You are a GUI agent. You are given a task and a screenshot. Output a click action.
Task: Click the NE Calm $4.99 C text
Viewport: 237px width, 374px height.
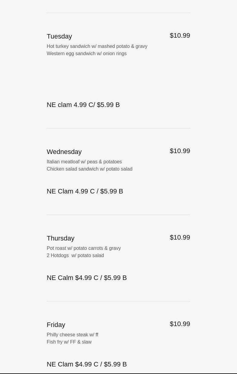(x=72, y=278)
